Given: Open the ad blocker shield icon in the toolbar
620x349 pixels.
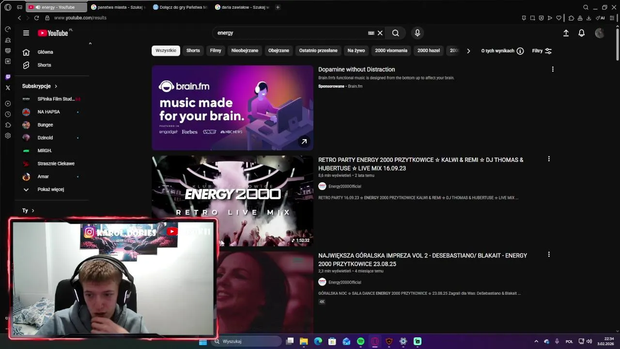Looking at the screenshot, I should click(541, 18).
